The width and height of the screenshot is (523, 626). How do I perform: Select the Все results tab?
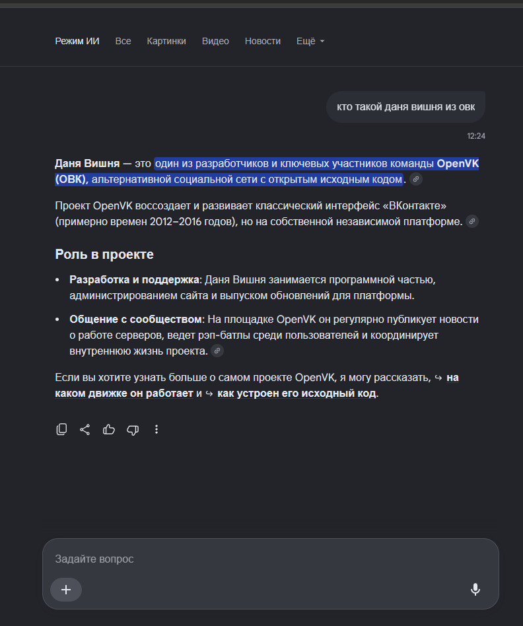pos(123,41)
